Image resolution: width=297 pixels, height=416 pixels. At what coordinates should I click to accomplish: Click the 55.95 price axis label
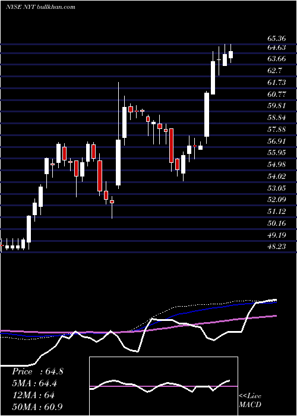(277, 153)
